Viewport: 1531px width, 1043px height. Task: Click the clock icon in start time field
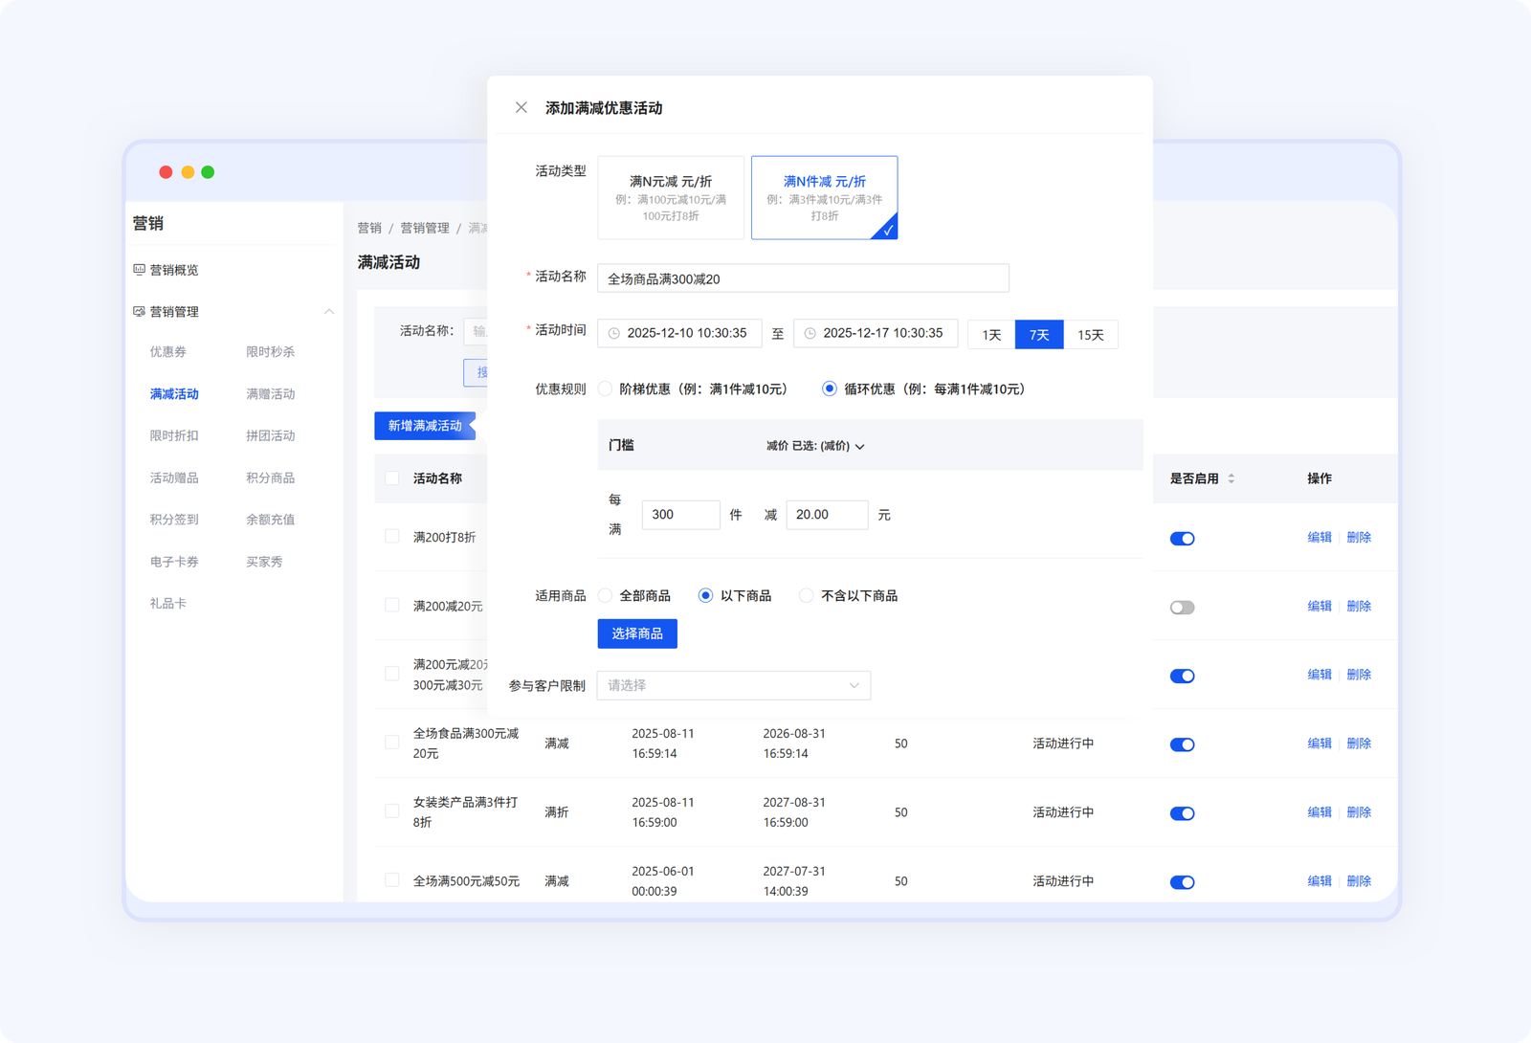coord(614,334)
